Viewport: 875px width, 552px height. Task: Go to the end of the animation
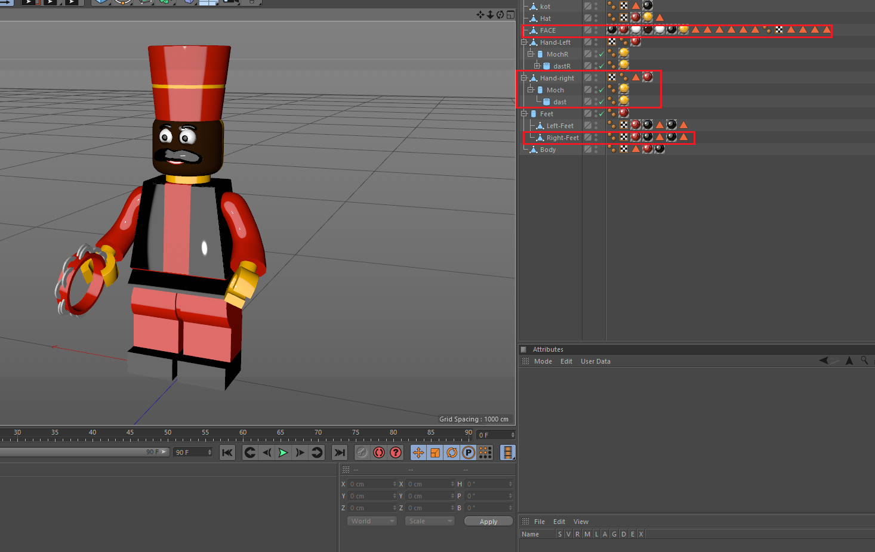click(x=340, y=452)
